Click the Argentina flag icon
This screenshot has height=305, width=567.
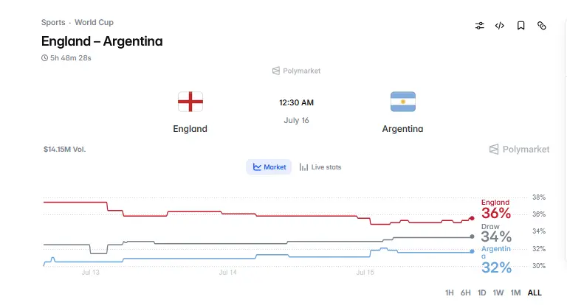pyautogui.click(x=403, y=102)
